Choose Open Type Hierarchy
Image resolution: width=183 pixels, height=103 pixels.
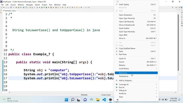point(136,18)
